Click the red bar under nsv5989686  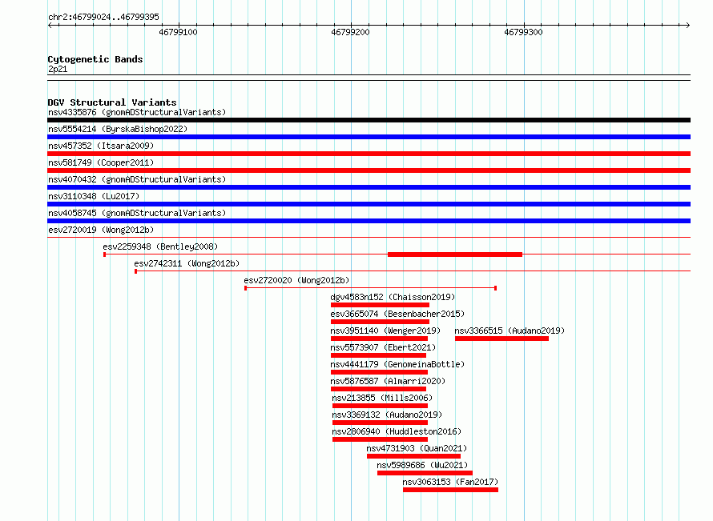coord(425,473)
